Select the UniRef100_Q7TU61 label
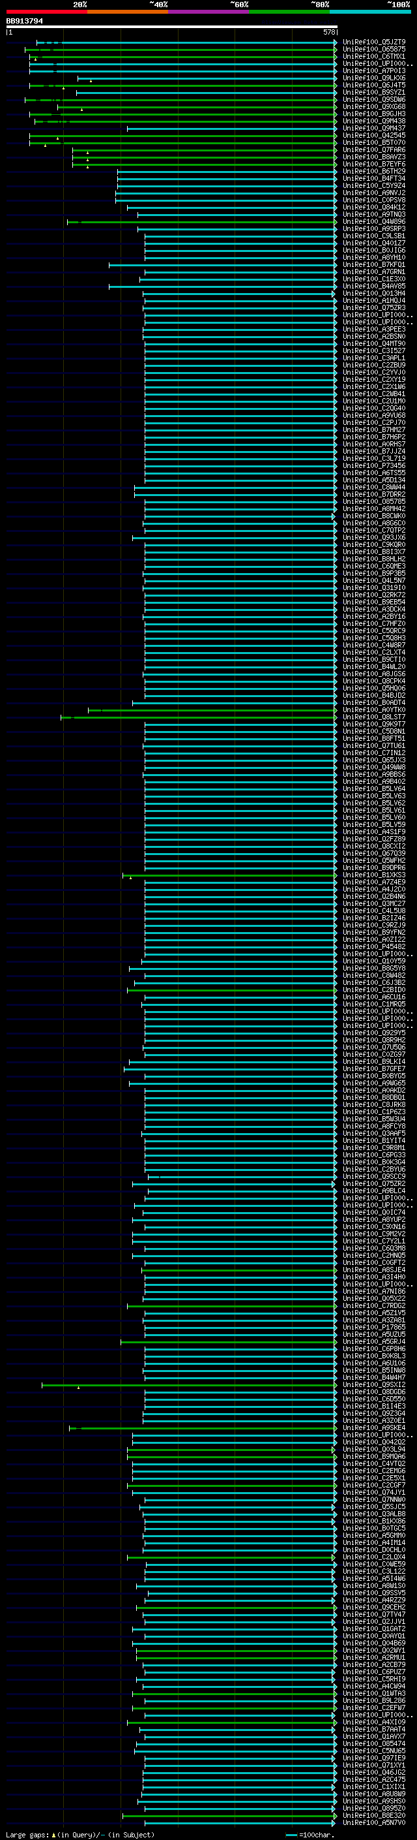The width and height of the screenshot is (417, 1840). (373, 745)
